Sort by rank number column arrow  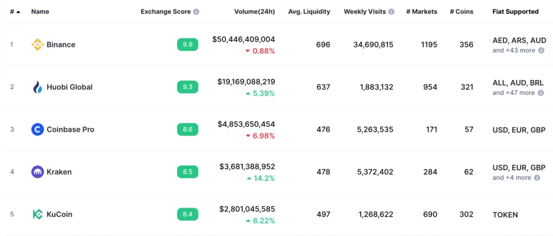pyautogui.click(x=18, y=12)
